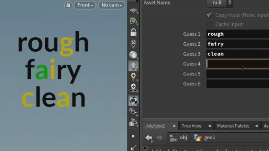The width and height of the screenshot is (269, 151).
Task: Click the no lighting bulb-with-X icon
Action: coord(133,44)
